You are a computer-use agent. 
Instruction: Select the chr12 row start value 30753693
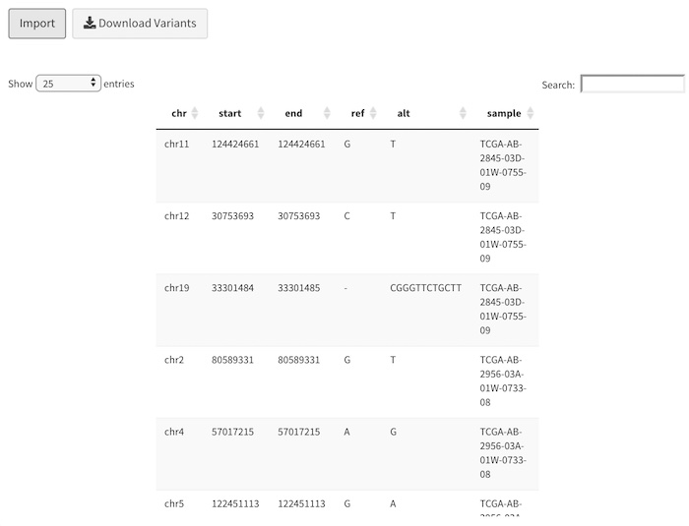234,216
